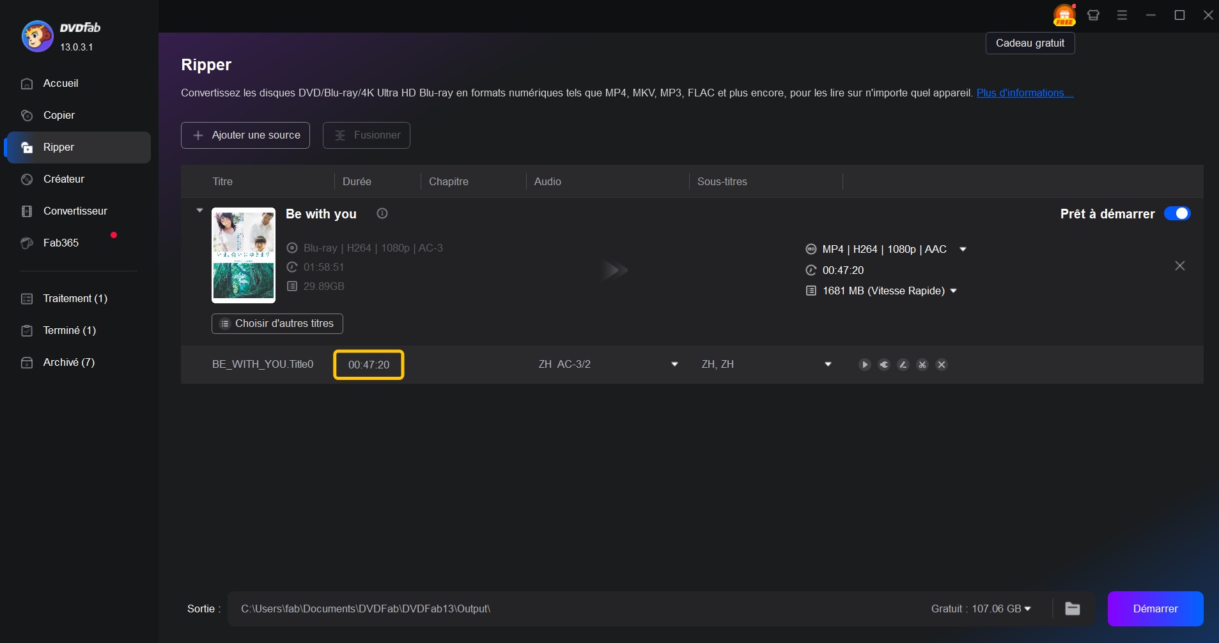Click the Titre column header
Screen dimensions: 1219x643
222,181
